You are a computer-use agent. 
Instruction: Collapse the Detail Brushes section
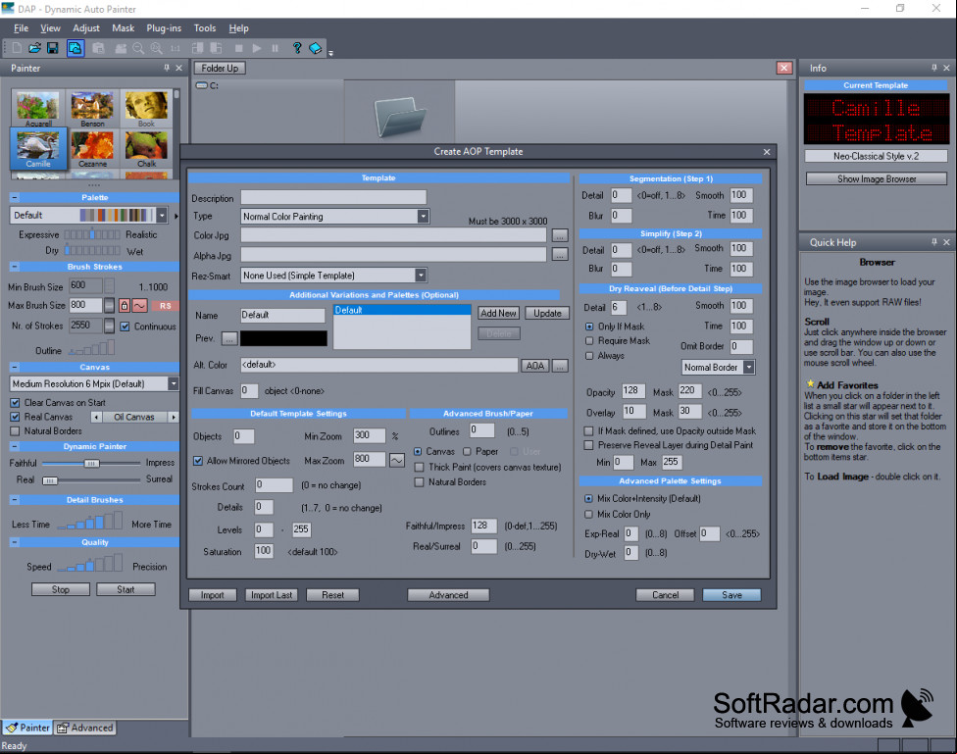click(x=15, y=499)
